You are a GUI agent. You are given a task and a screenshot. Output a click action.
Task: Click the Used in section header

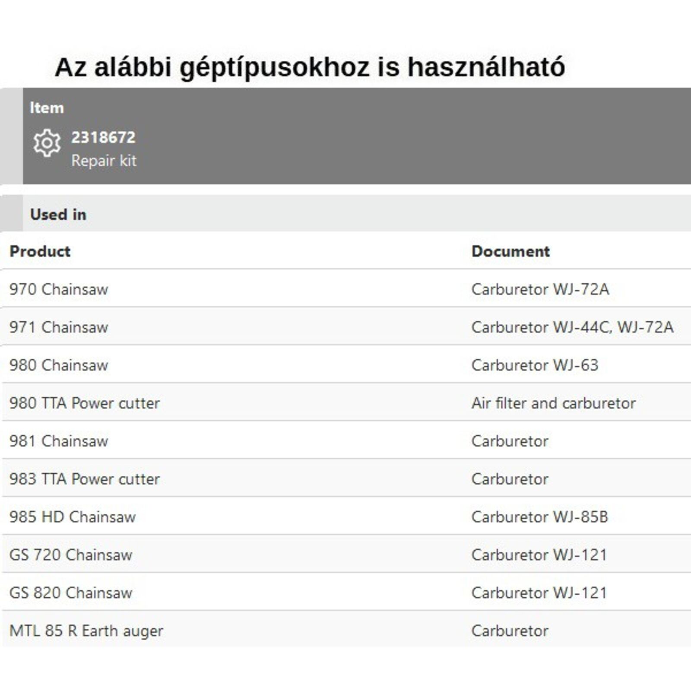point(58,215)
